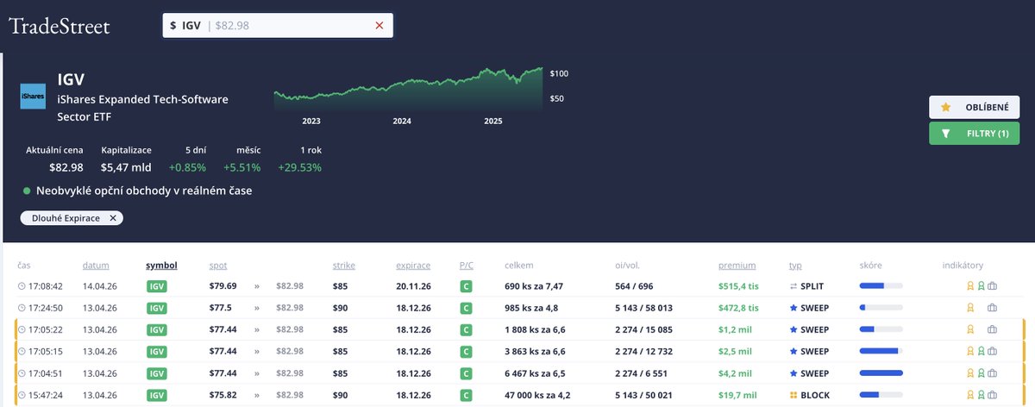
Task: Click the clock icon at 17:08:42
Action: click(22, 285)
